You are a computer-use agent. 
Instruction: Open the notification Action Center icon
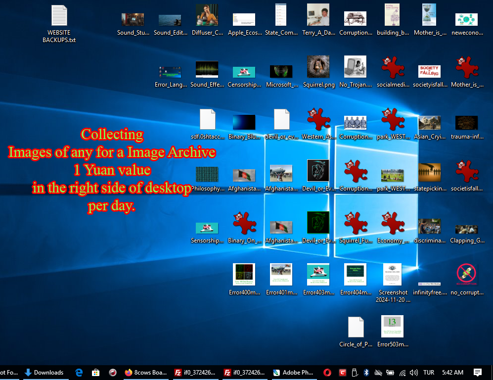478,373
